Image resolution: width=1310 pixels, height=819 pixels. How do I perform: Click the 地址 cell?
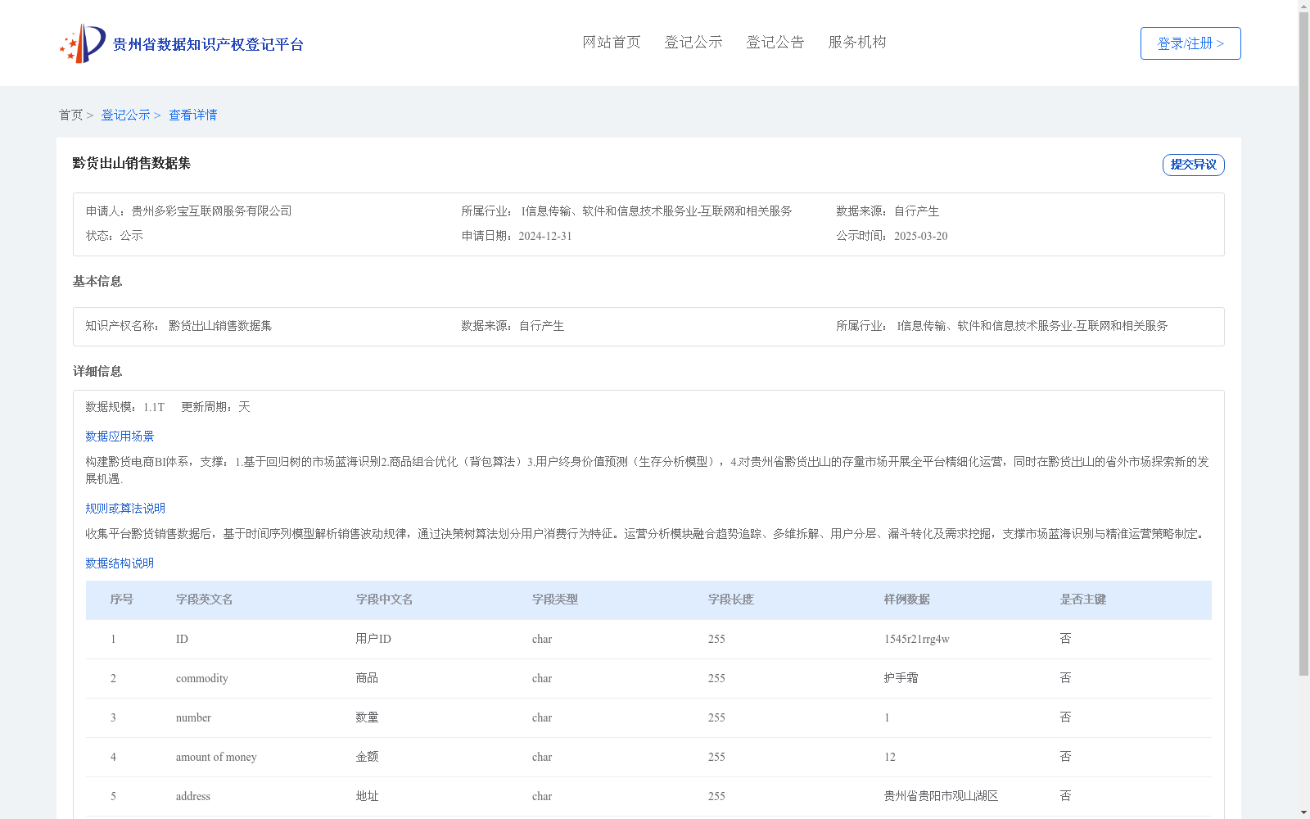click(367, 796)
